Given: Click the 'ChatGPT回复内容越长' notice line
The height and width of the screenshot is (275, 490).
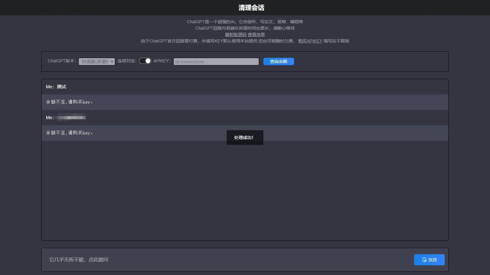Looking at the screenshot, I should click(x=245, y=28).
